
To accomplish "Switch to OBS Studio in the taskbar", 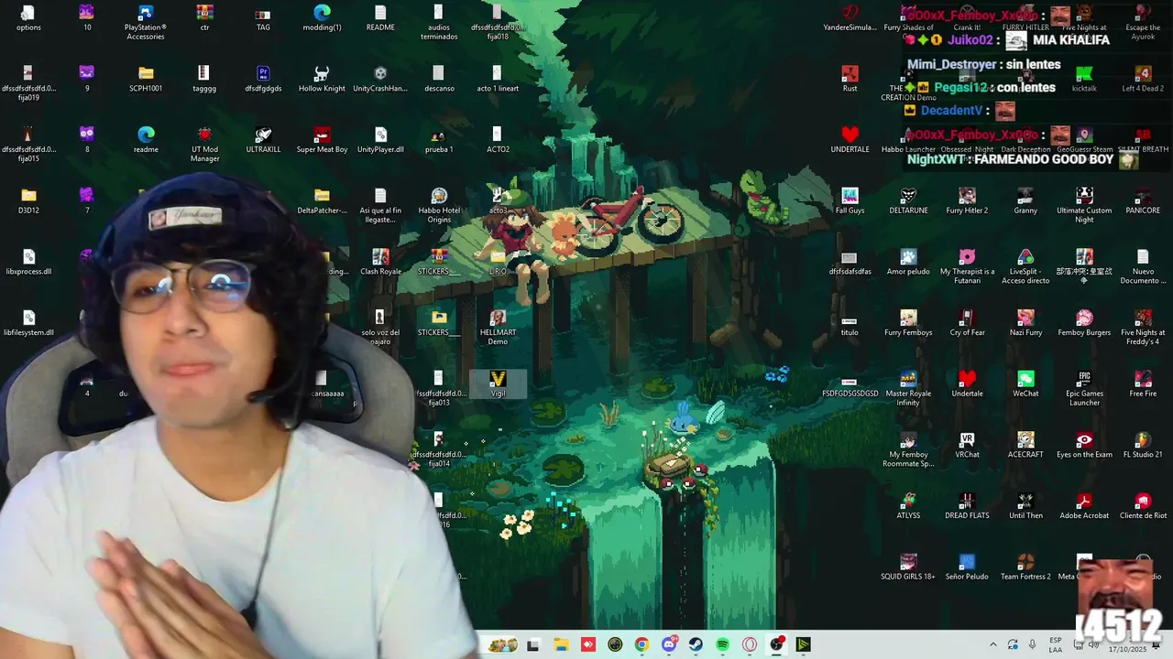I will 777,644.
